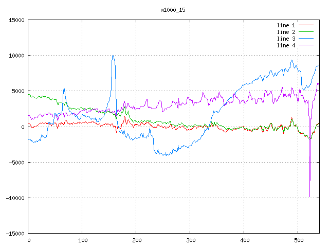
Task: Select the 'line 2' legend label
Action: (x=286, y=32)
